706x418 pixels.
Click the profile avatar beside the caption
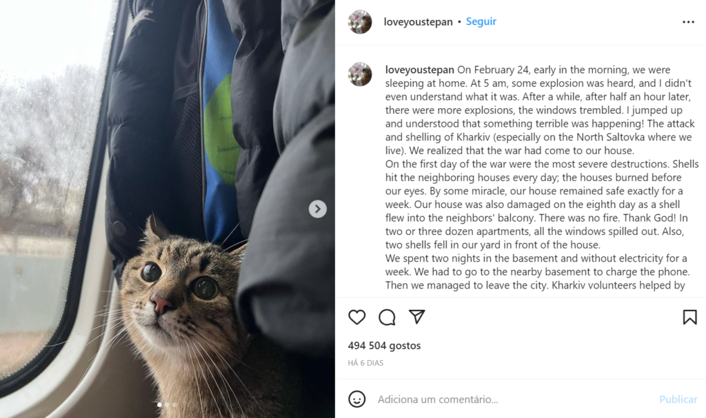point(360,74)
